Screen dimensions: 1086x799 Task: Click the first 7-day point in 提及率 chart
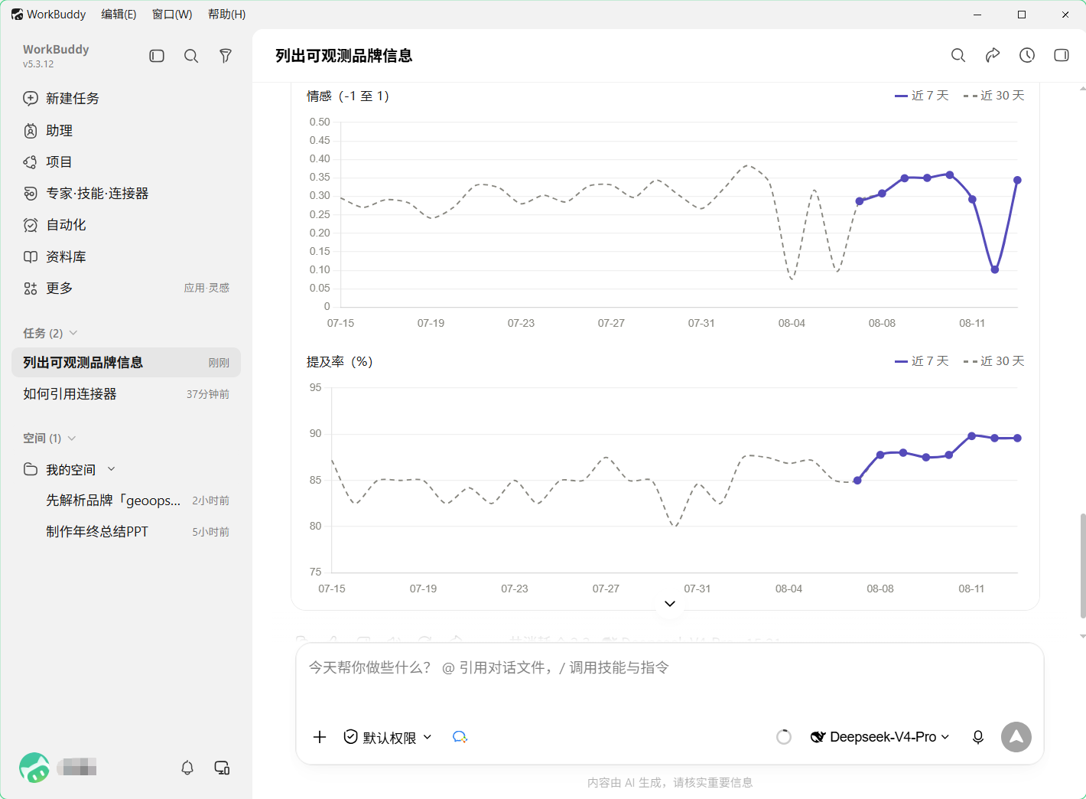[x=857, y=481]
